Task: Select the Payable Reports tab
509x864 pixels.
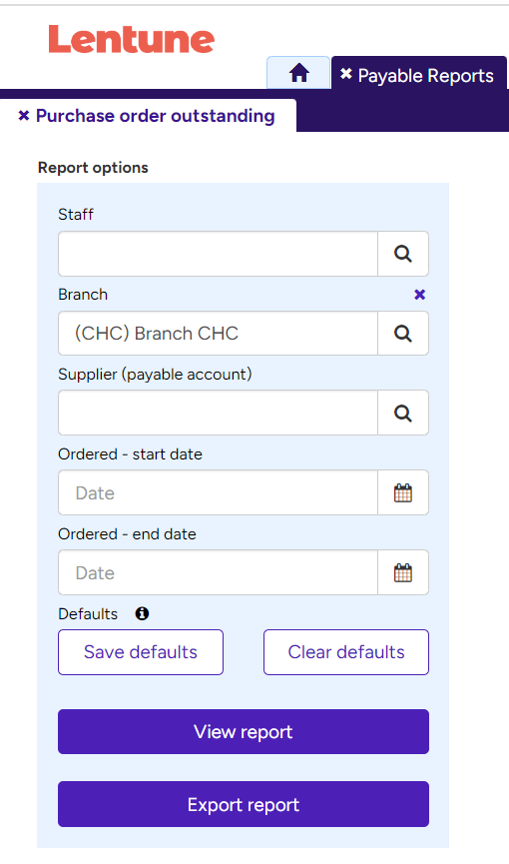Action: [x=425, y=76]
